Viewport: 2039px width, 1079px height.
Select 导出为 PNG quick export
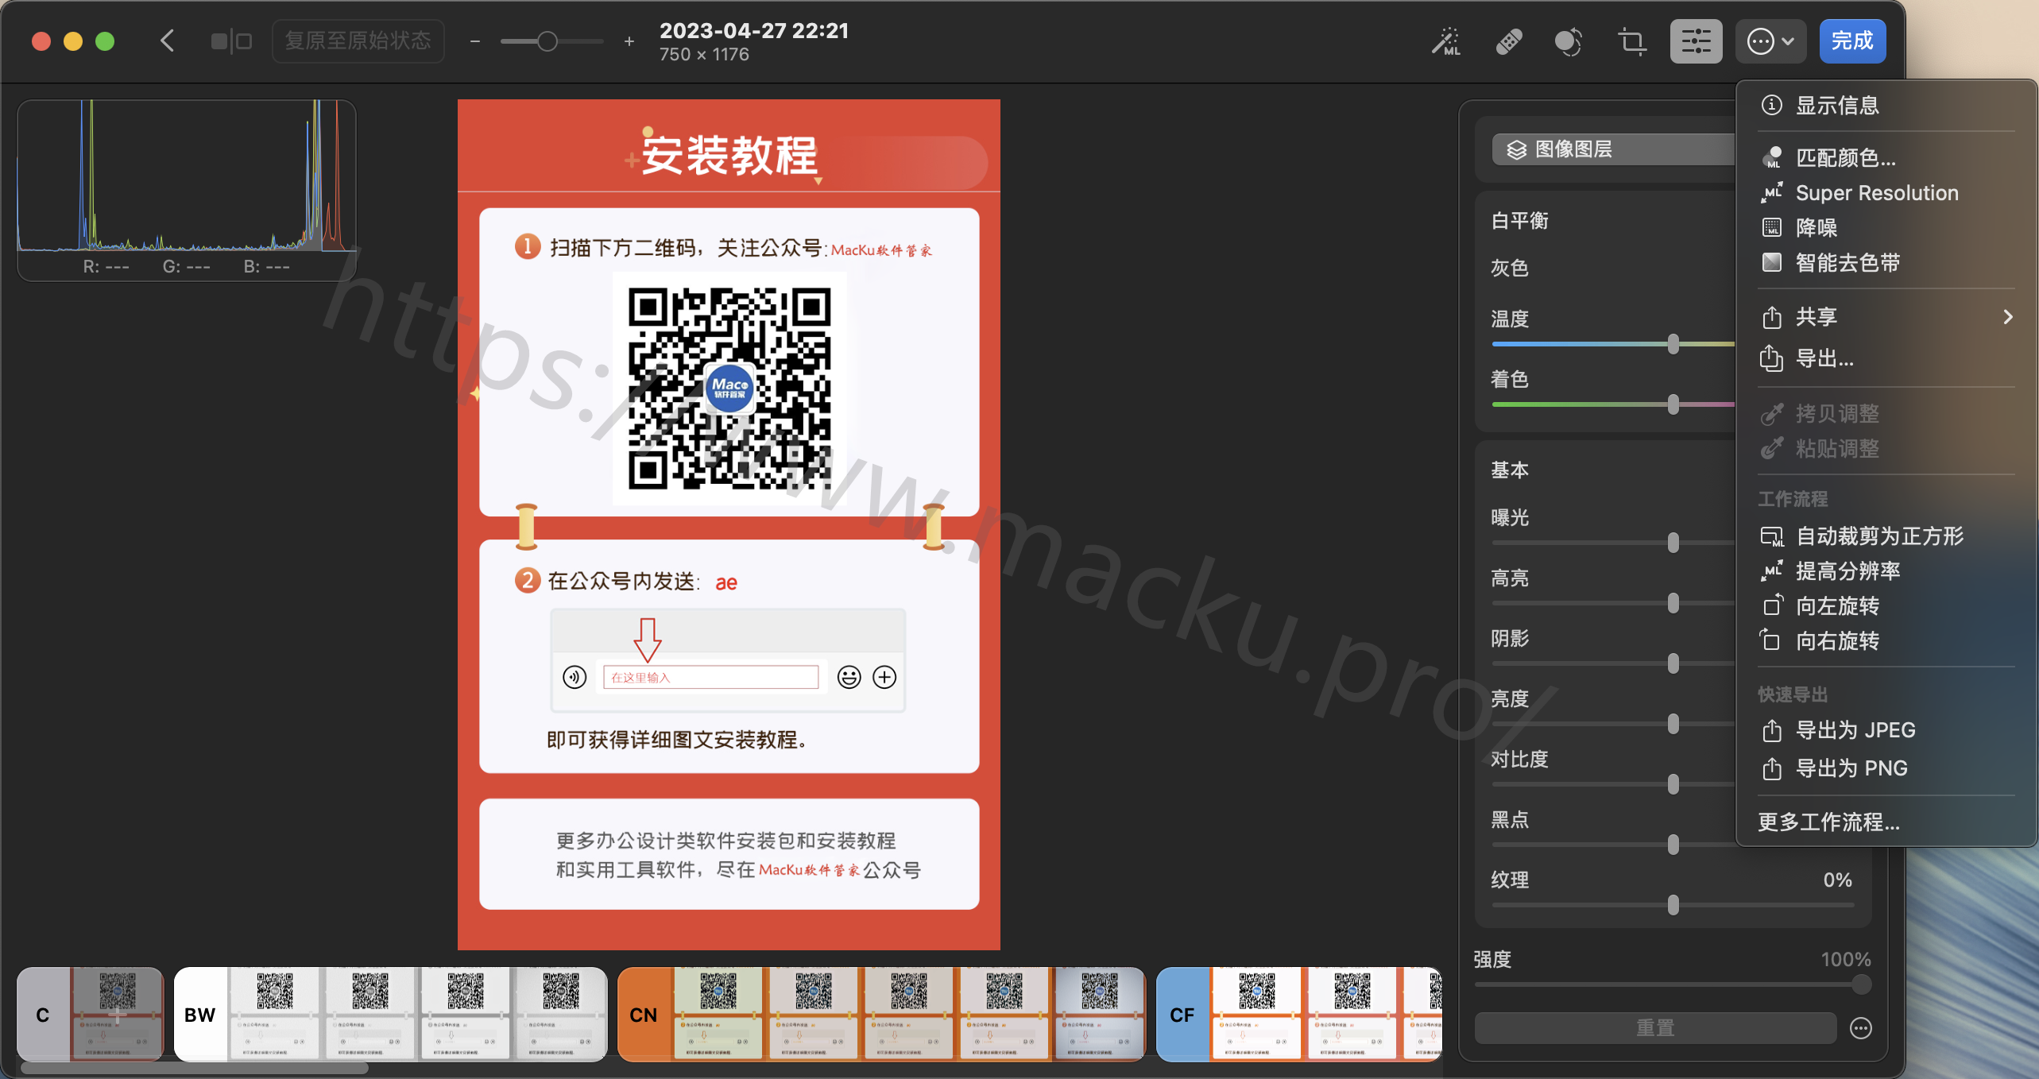point(1886,768)
